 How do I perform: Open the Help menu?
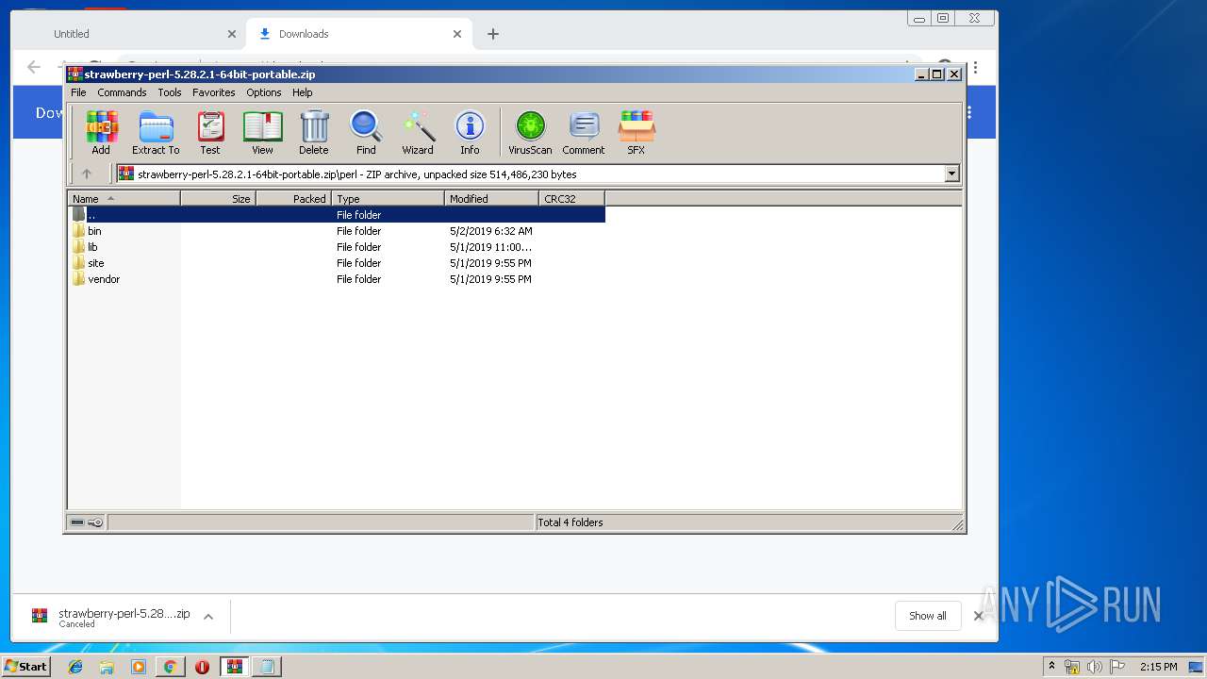(302, 92)
